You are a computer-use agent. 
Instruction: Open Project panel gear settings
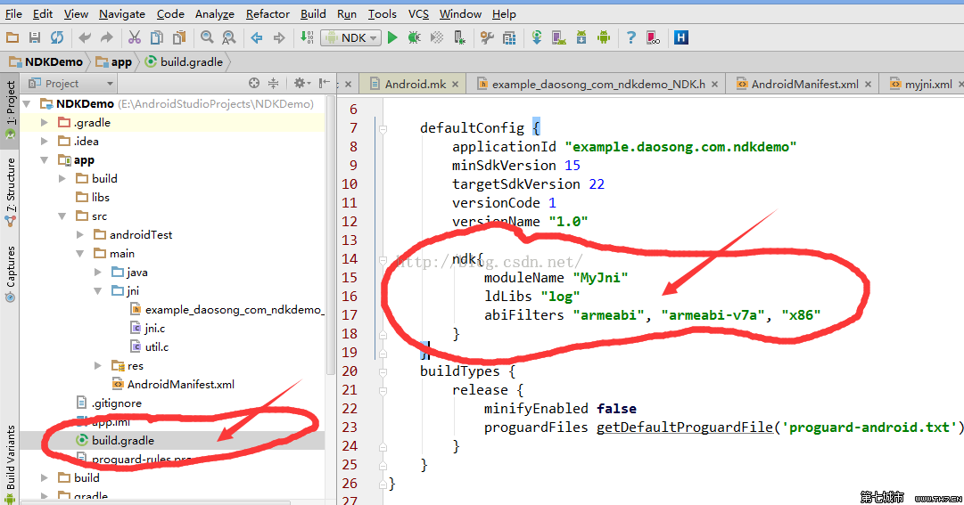pyautogui.click(x=302, y=83)
